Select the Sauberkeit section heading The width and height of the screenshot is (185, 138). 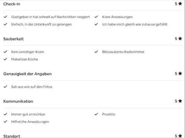13,39
